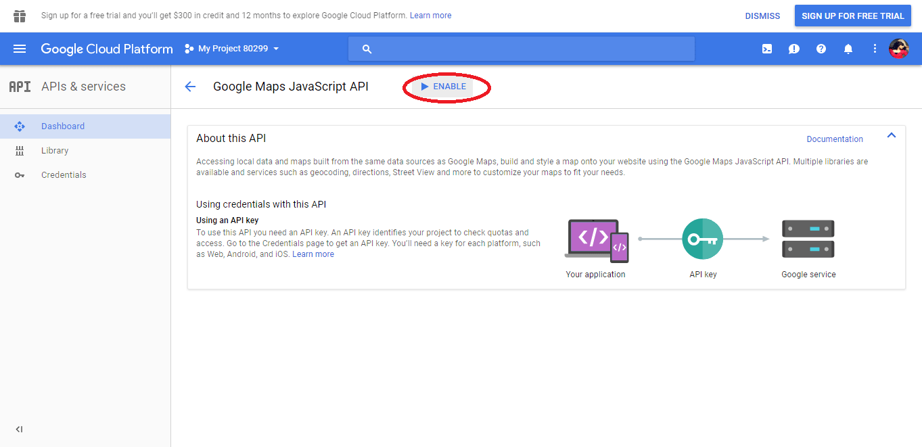Screen dimensions: 922x447
Task: Open the notifications bell
Action: 848,49
